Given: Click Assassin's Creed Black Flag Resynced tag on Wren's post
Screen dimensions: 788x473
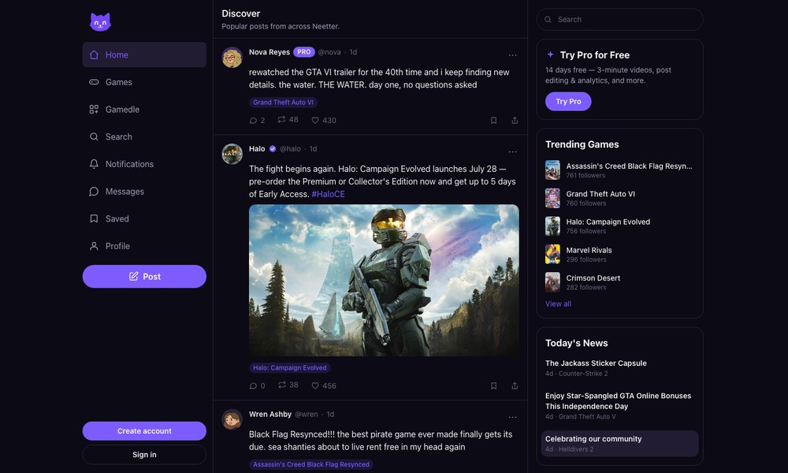Looking at the screenshot, I should pyautogui.click(x=311, y=464).
